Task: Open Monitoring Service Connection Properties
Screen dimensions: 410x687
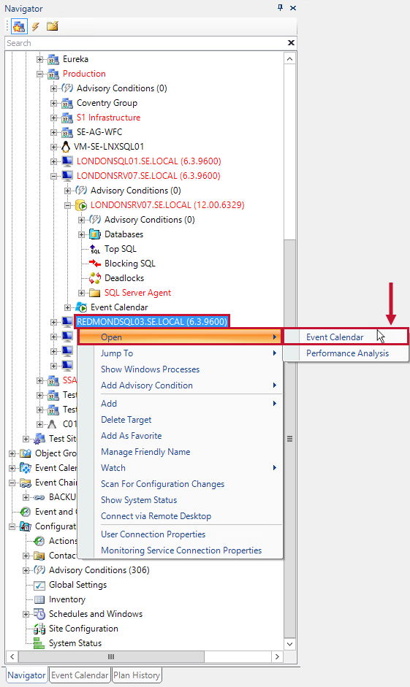Action: 180,550
